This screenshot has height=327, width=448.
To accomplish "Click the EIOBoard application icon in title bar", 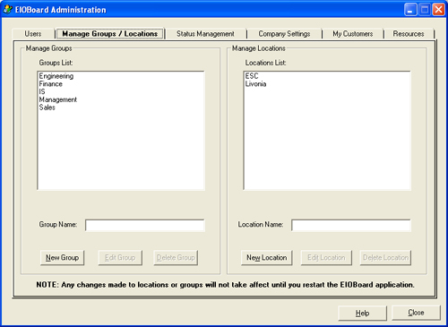I will click(8, 10).
